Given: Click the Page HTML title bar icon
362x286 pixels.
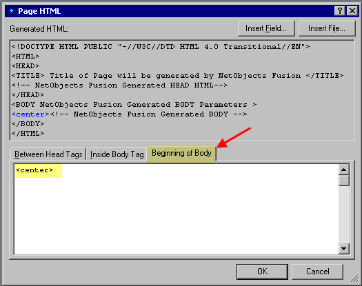Looking at the screenshot, I should click(11, 11).
